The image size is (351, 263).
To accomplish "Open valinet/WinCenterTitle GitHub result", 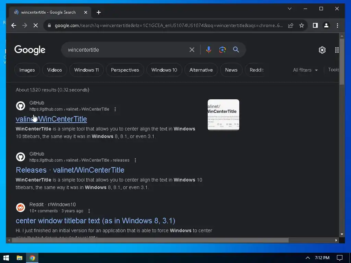I will [51, 119].
